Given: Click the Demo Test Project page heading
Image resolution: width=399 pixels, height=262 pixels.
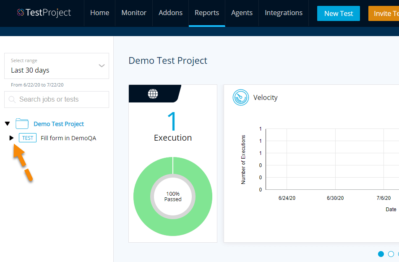Looking at the screenshot, I should tap(168, 60).
